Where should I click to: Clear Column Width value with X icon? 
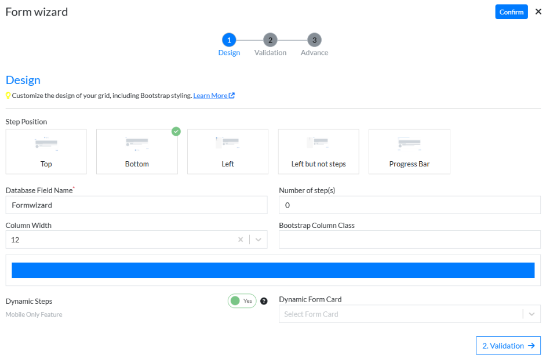click(x=241, y=240)
